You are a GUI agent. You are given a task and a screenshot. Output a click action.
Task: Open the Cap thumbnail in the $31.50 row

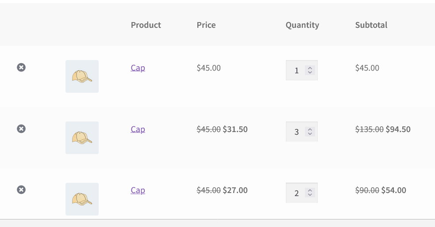(x=82, y=138)
